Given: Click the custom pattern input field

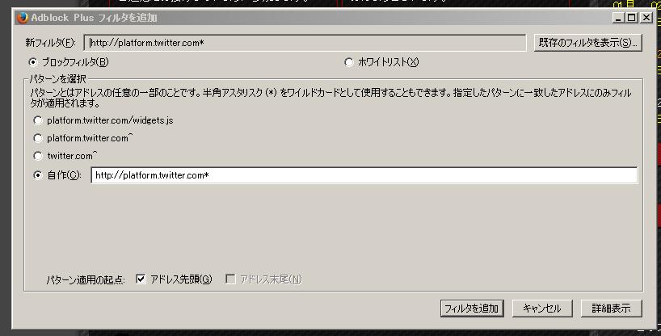Looking at the screenshot, I should point(364,175).
